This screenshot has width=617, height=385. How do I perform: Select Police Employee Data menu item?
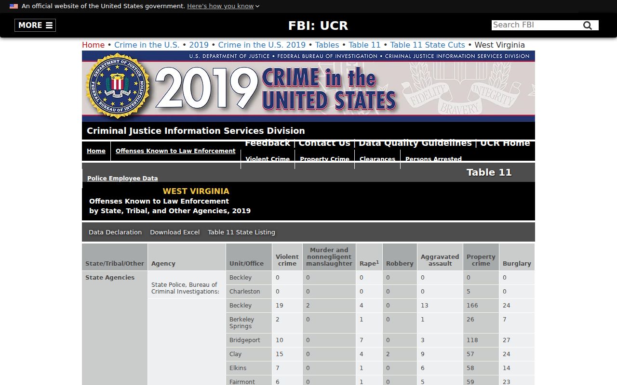[x=122, y=179]
